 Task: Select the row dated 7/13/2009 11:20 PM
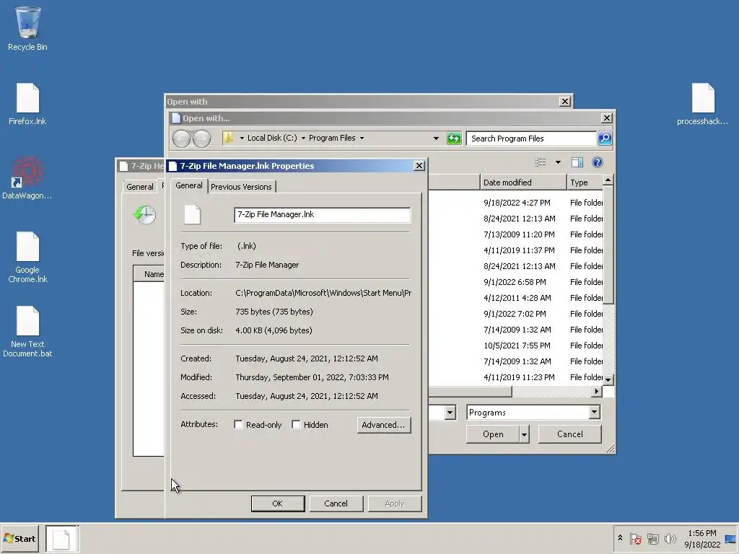(515, 234)
